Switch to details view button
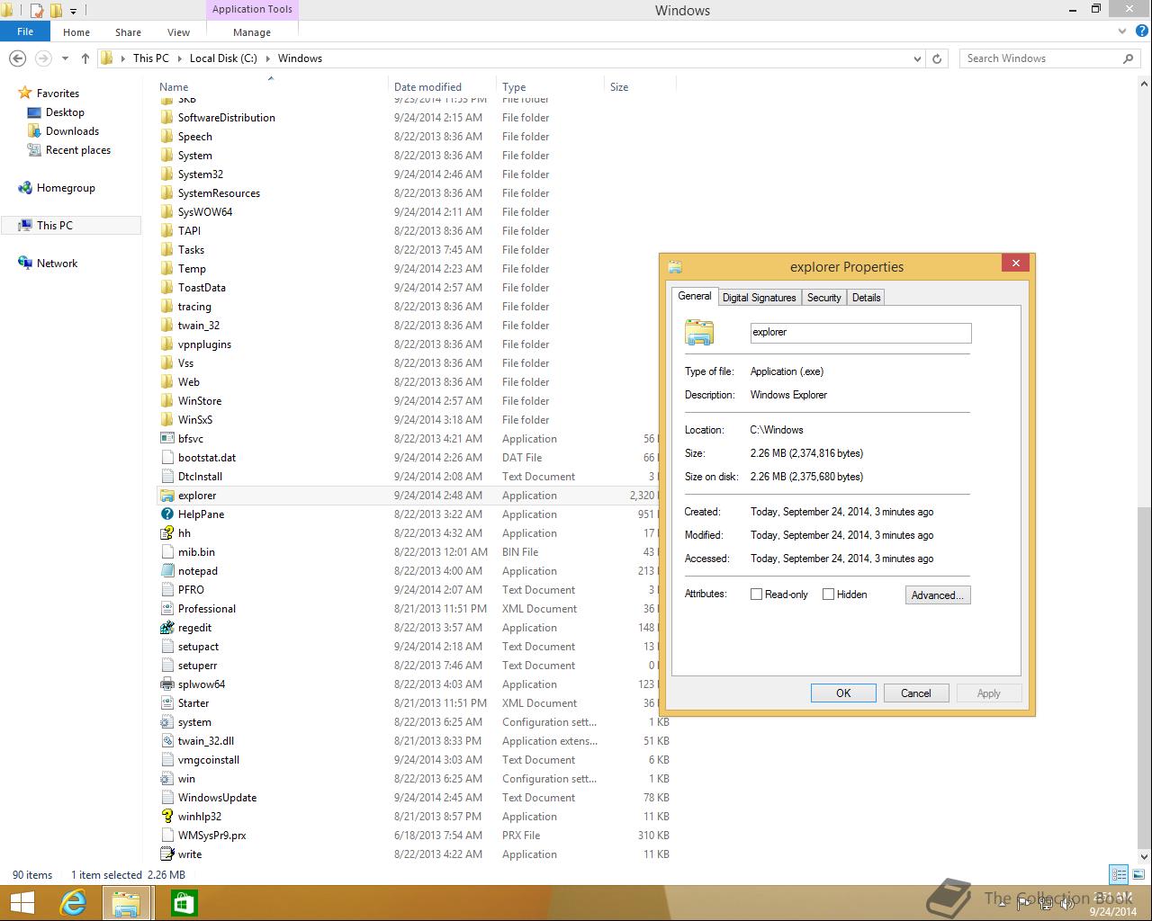The height and width of the screenshot is (921, 1152). [1119, 874]
